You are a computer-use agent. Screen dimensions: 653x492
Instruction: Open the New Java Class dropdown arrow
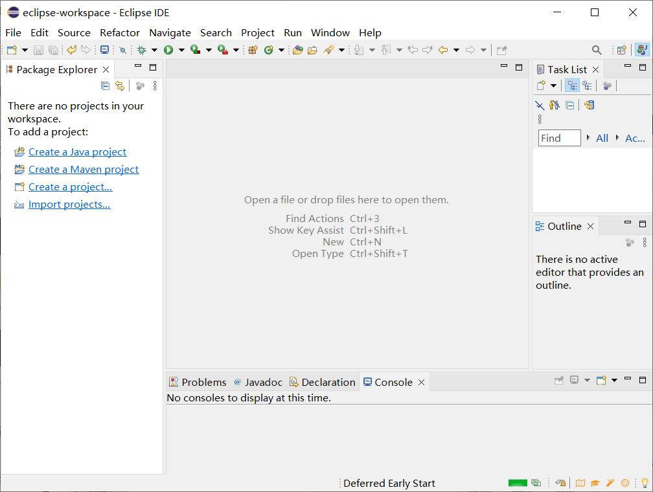tap(282, 50)
